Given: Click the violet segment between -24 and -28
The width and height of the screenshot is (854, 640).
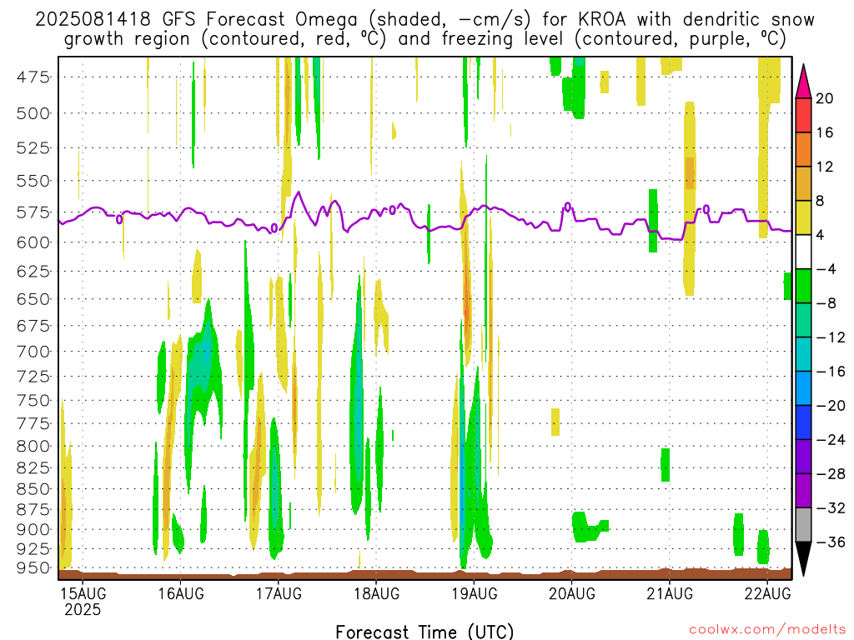Looking at the screenshot, I should 803,457.
